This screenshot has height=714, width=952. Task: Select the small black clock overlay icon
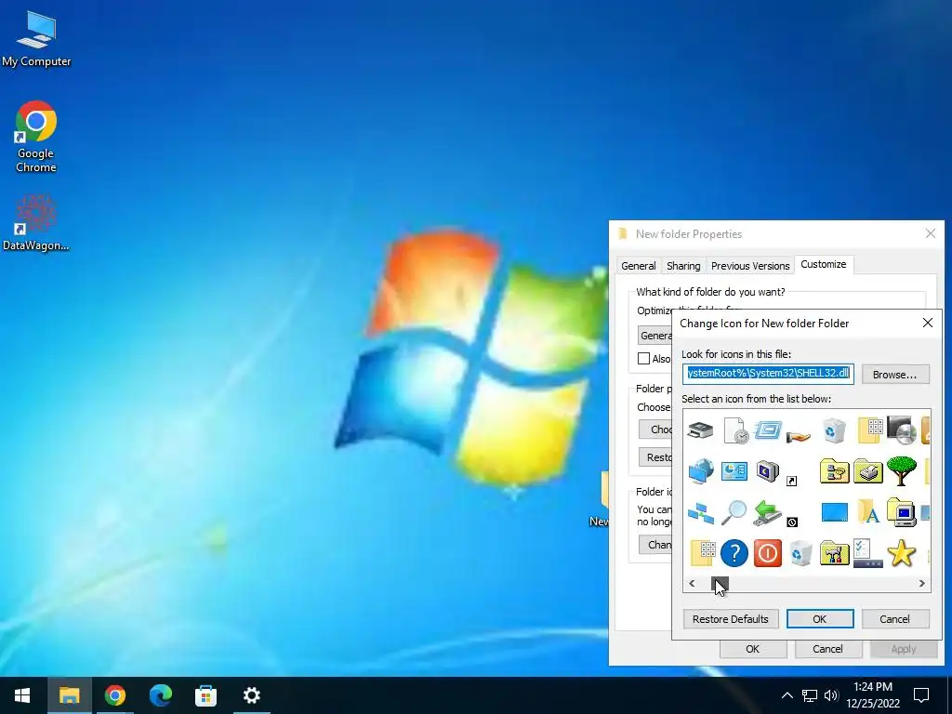792,522
